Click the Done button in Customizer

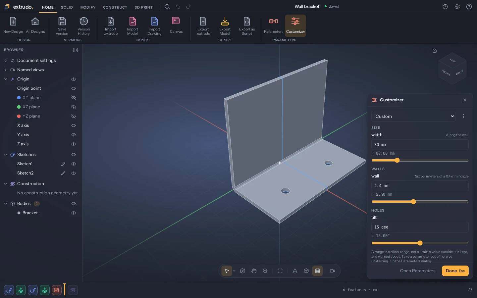[455, 271]
